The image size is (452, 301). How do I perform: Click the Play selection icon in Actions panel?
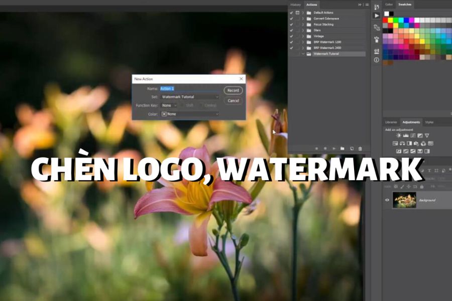pyautogui.click(x=334, y=148)
